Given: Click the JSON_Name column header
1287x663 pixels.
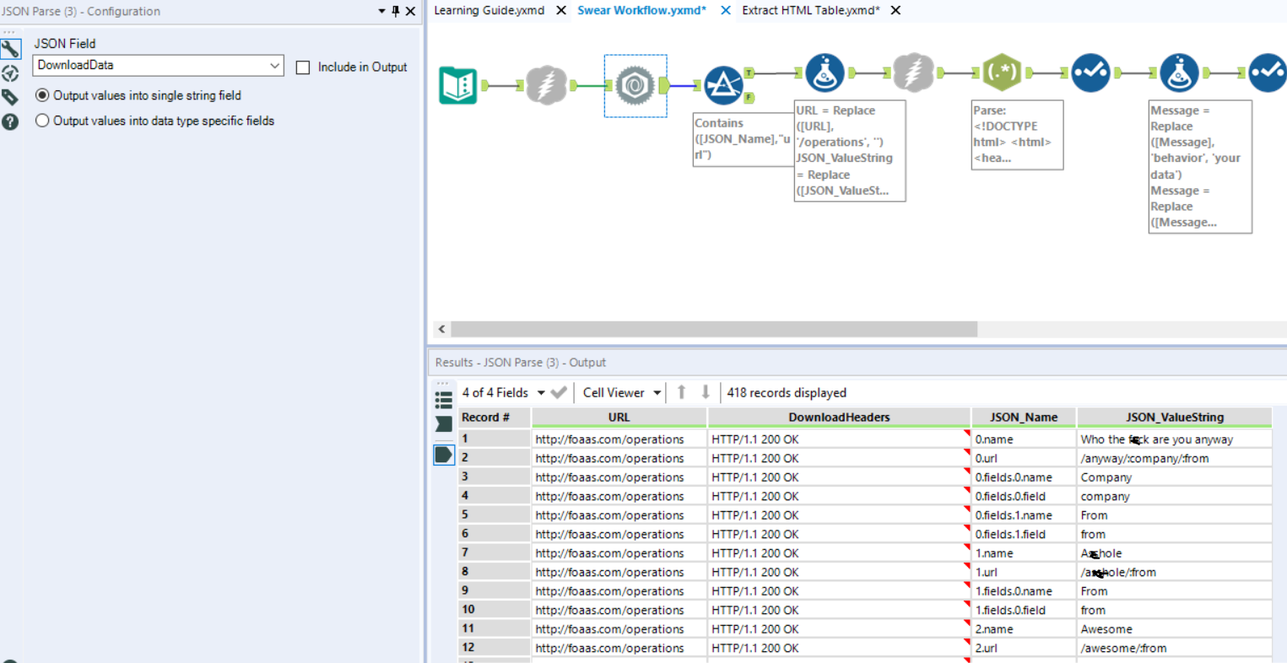Looking at the screenshot, I should (1024, 418).
